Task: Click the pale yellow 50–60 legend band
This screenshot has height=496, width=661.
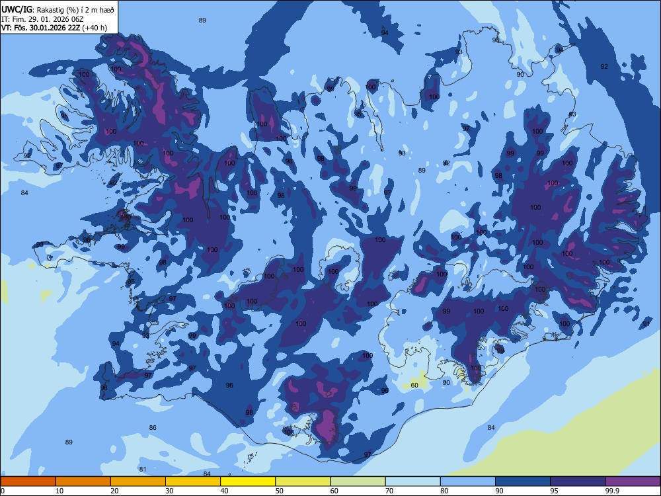Action: coord(303,481)
